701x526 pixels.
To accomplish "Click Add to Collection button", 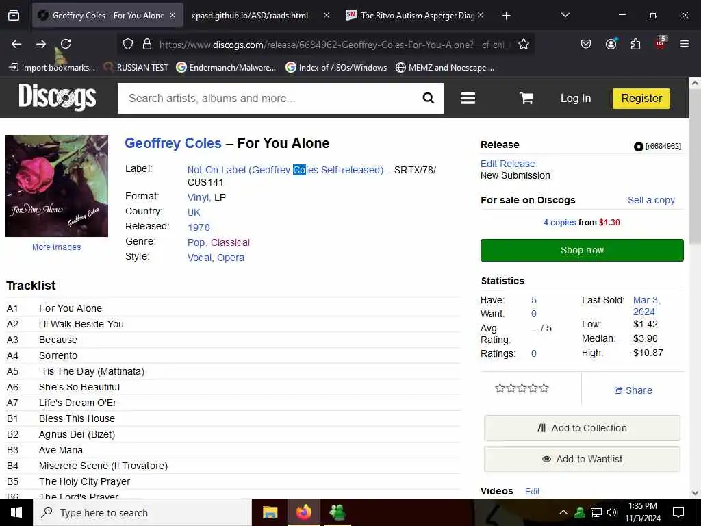I will coord(582,428).
